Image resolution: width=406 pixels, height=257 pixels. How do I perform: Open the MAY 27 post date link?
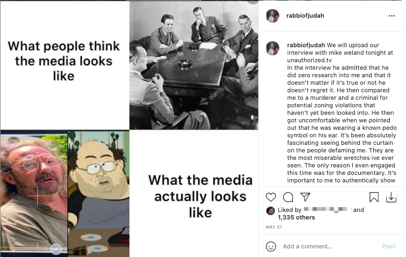(274, 227)
